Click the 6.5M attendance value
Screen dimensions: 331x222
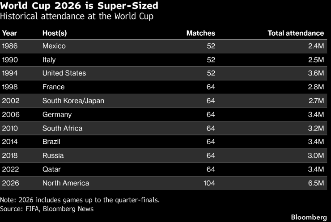coord(316,183)
